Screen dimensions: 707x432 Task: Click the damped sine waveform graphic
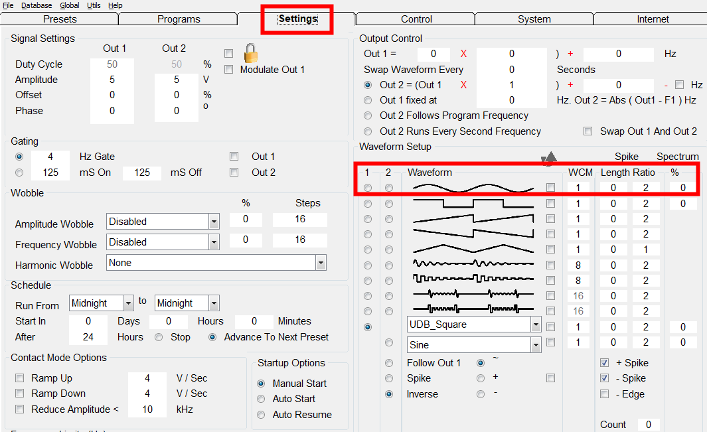coord(473,265)
